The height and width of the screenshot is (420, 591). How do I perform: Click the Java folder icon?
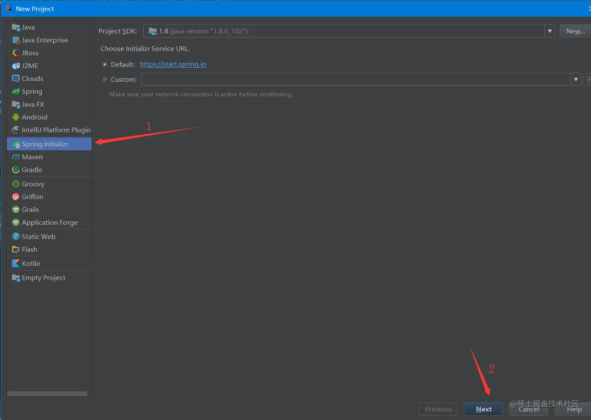(16, 27)
